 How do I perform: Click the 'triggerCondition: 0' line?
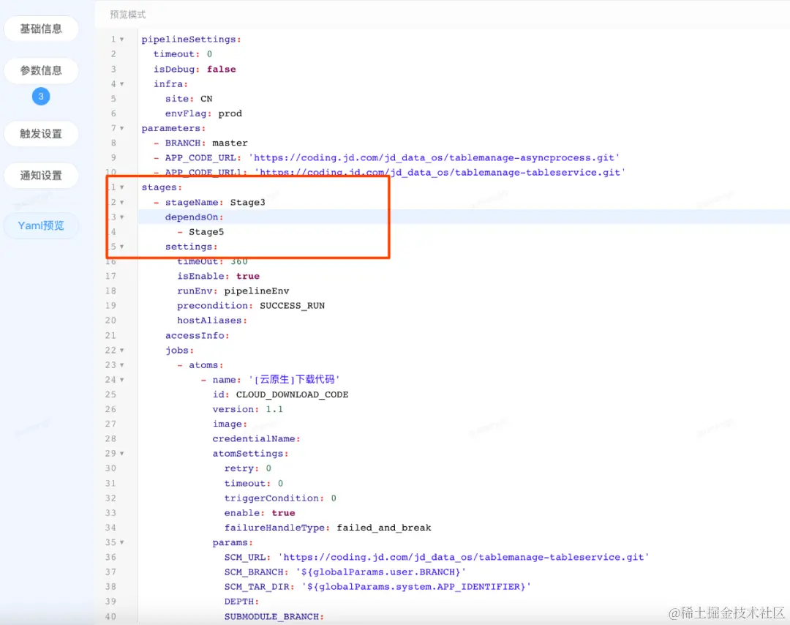point(280,498)
